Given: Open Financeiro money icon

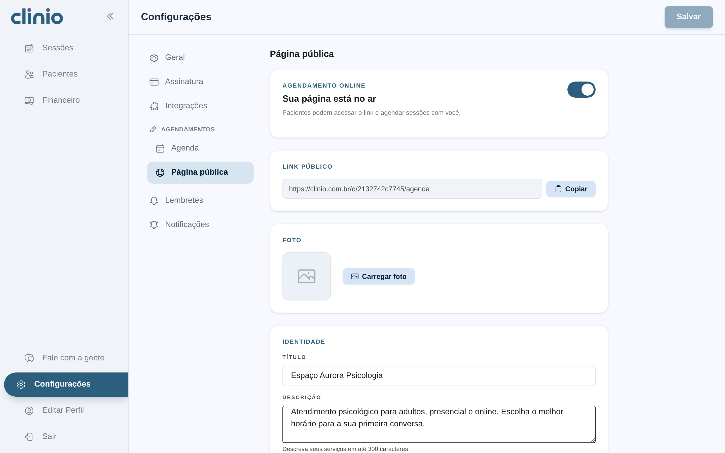Looking at the screenshot, I should 29,100.
